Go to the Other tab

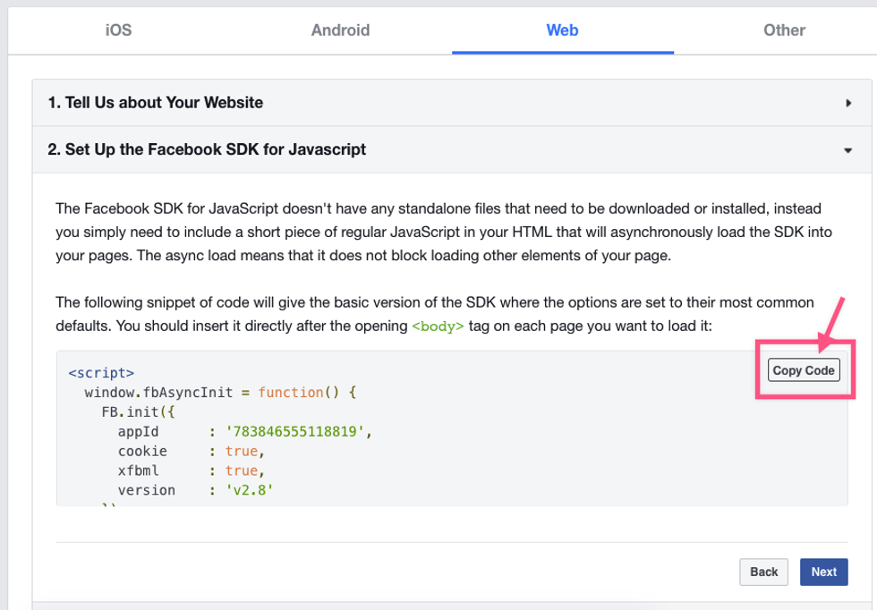tap(784, 30)
